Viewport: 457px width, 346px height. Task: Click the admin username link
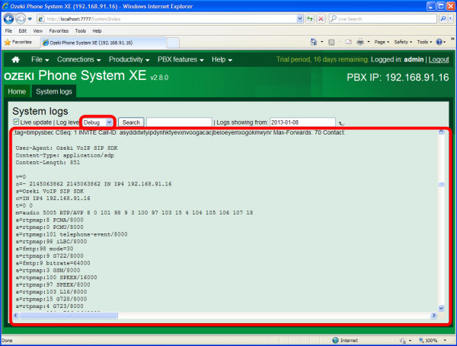[414, 59]
